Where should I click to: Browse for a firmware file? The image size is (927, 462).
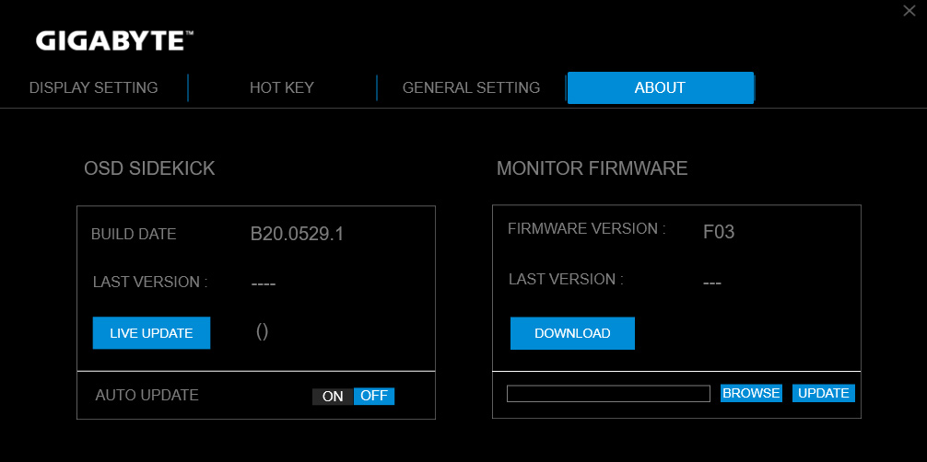click(x=751, y=393)
